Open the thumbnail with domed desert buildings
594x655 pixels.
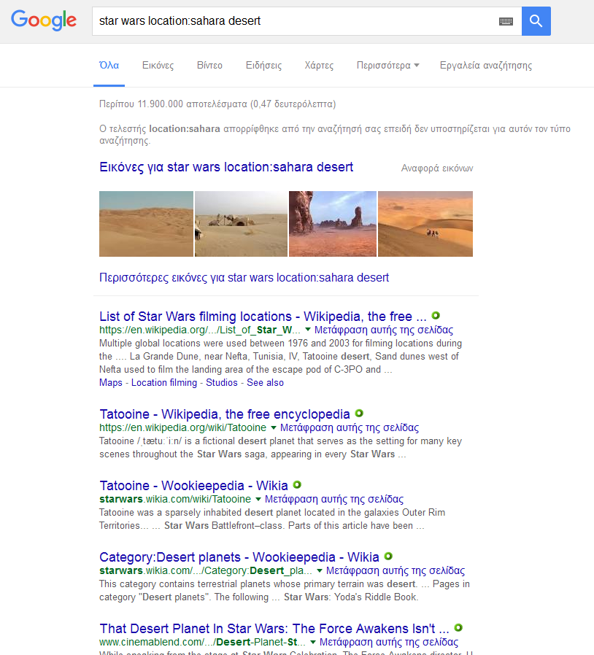pyautogui.click(x=242, y=224)
